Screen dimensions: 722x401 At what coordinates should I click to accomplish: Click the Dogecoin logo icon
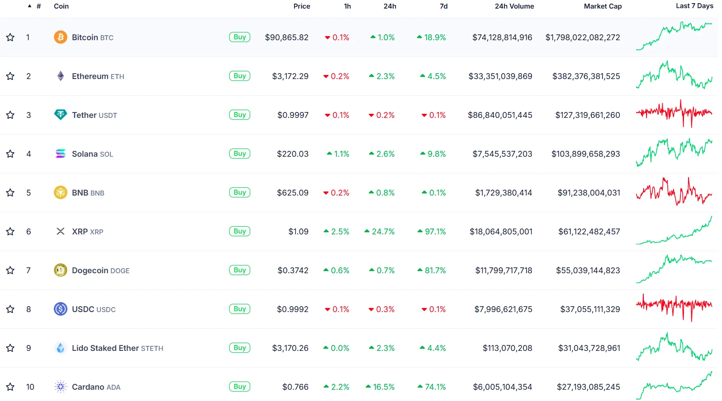[x=61, y=270]
